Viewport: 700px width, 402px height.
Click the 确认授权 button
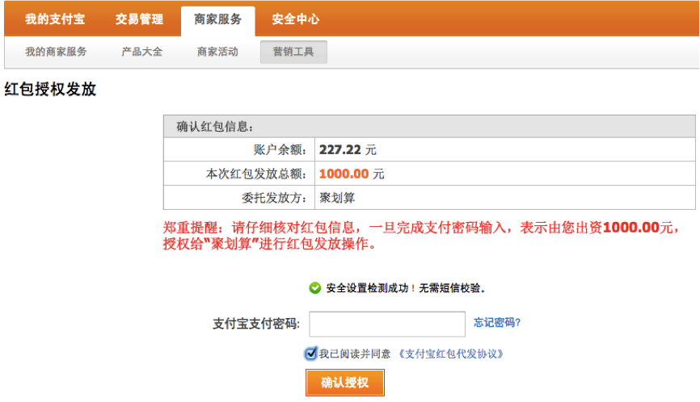345,383
